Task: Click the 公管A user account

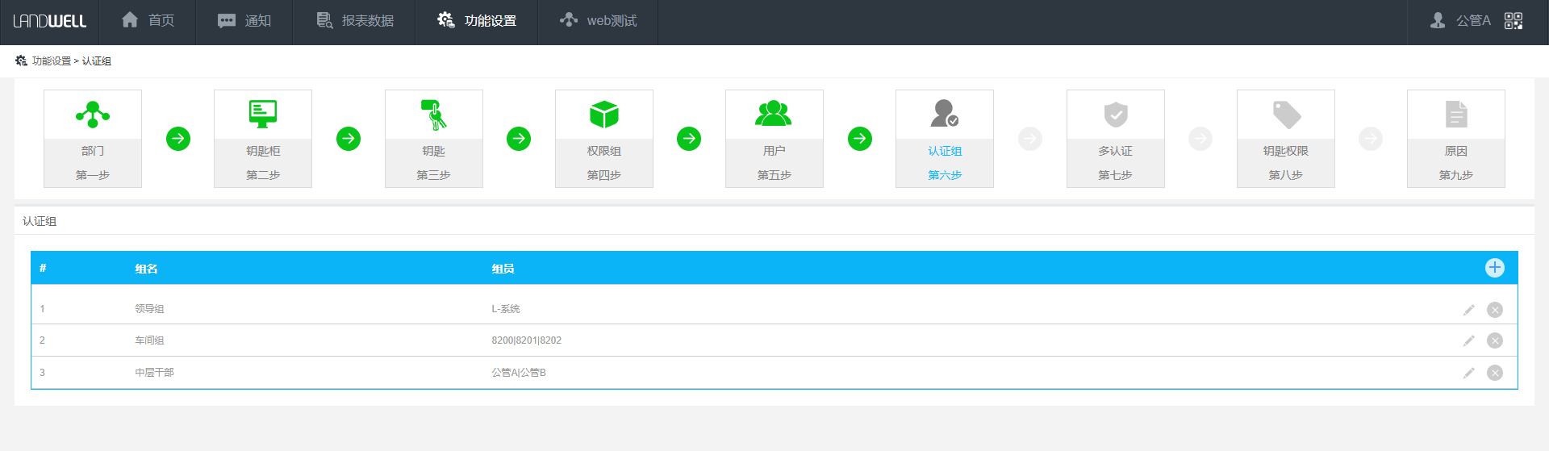Action: 1460,21
